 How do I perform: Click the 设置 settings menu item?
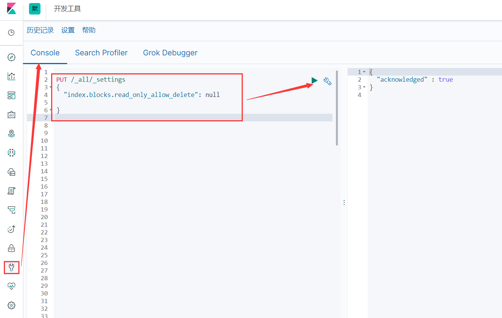(x=68, y=30)
